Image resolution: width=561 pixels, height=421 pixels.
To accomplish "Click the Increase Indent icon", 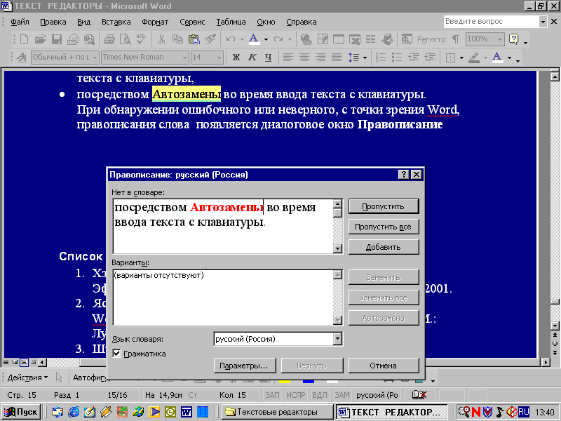I will tap(430, 58).
